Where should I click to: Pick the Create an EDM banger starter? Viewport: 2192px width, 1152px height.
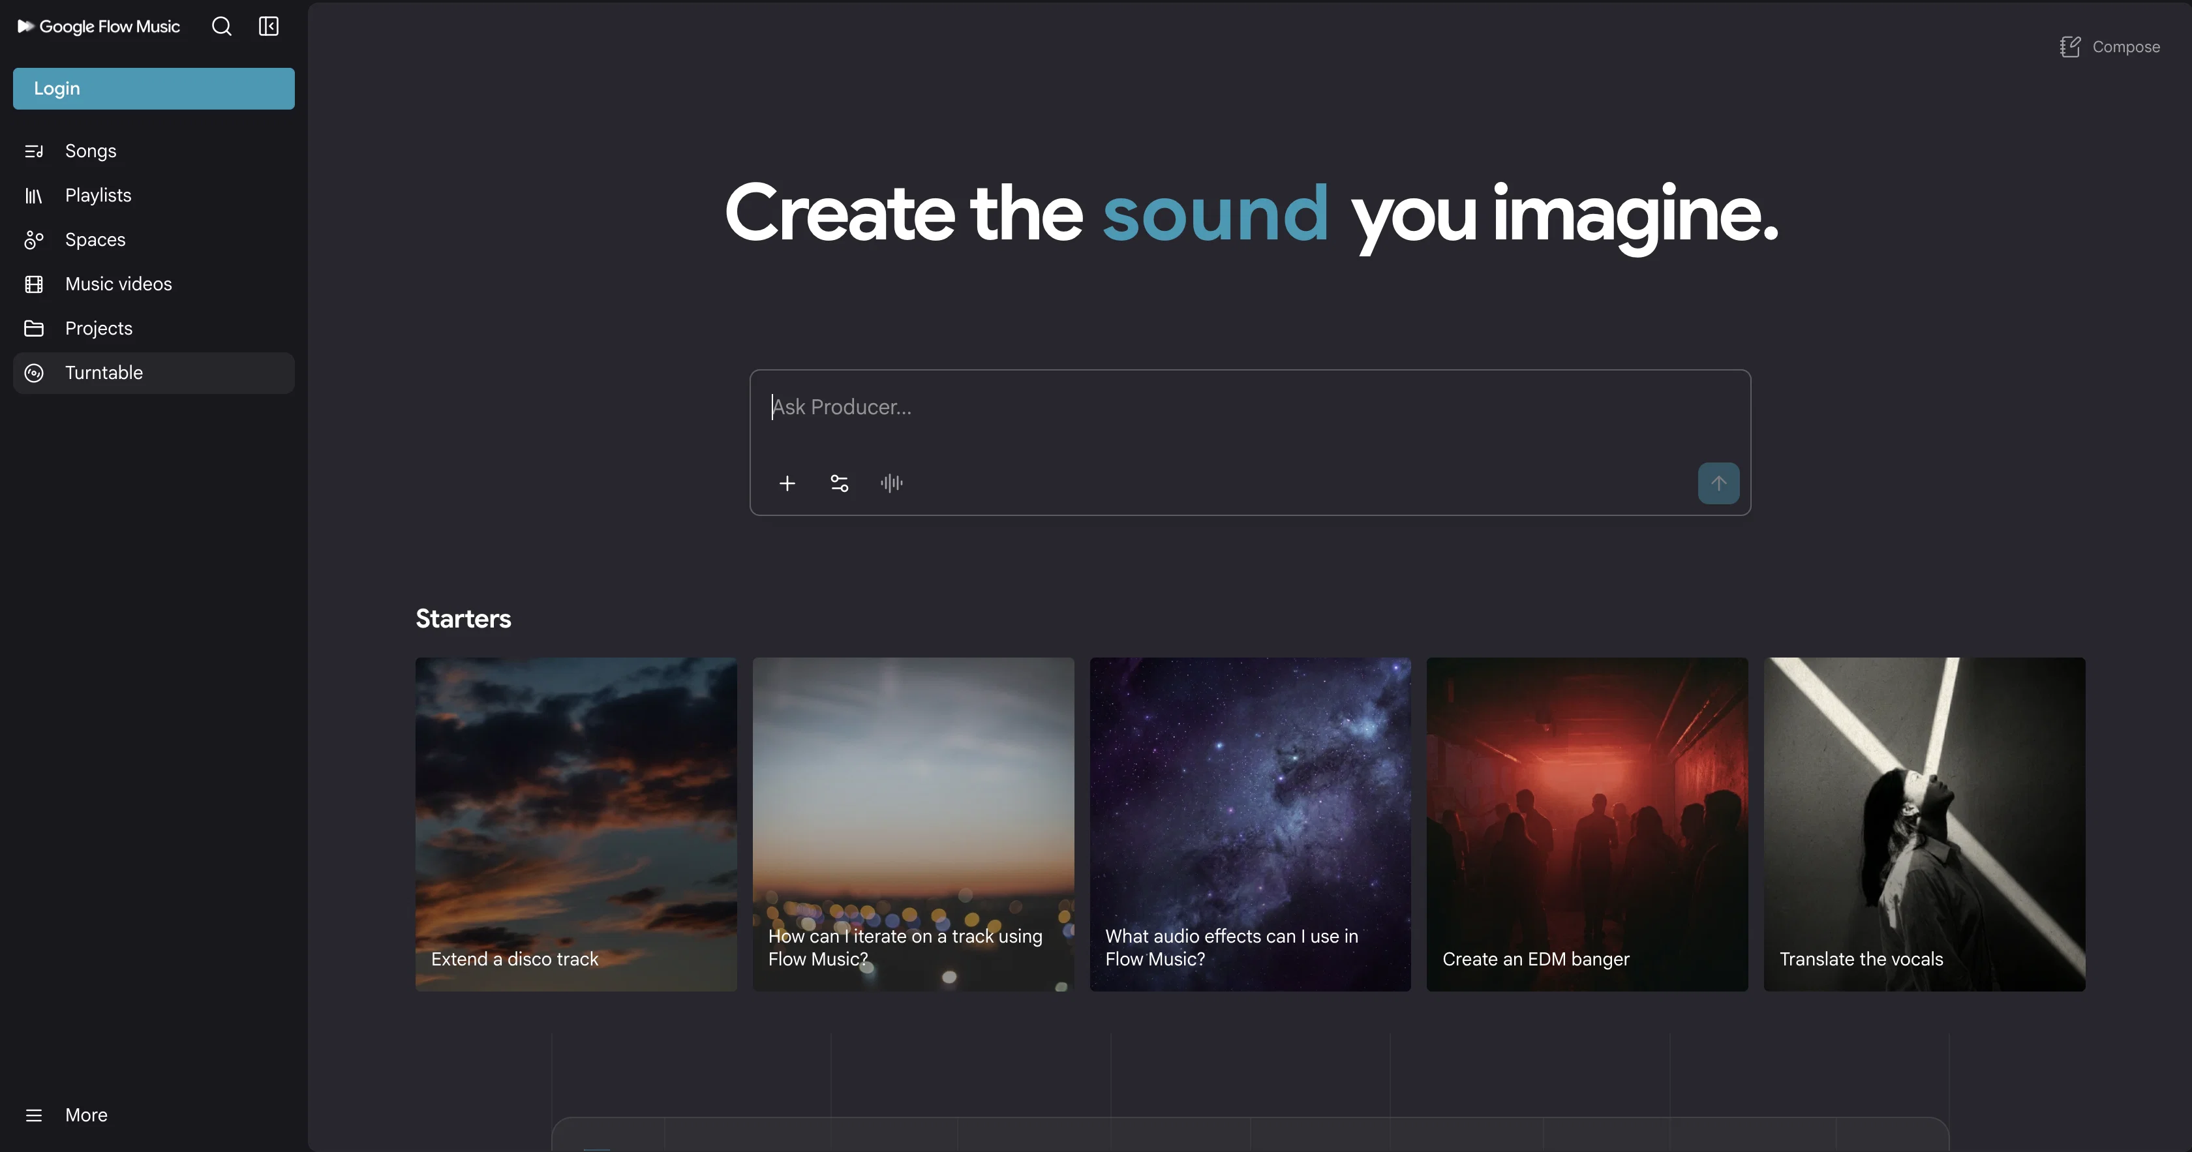point(1587,825)
